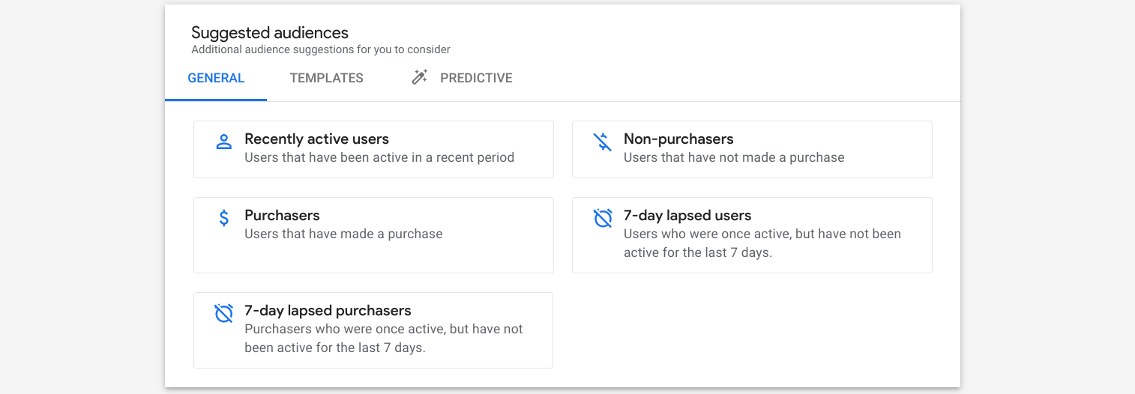Switch to the General tab

click(x=216, y=78)
